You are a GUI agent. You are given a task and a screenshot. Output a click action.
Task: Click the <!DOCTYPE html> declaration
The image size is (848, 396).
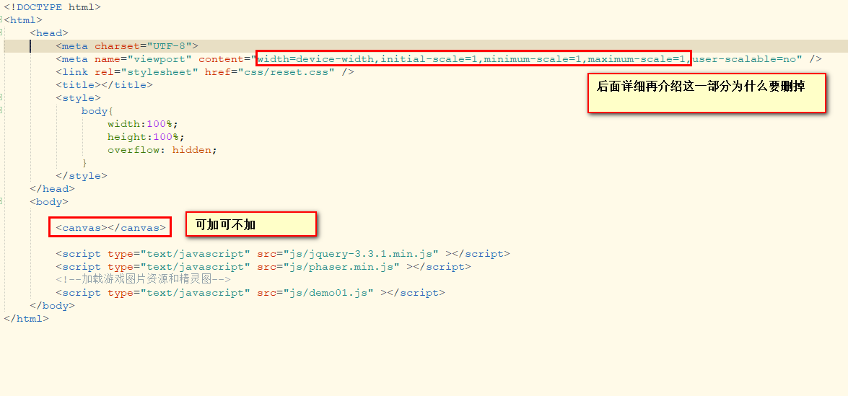52,7
